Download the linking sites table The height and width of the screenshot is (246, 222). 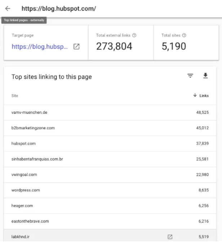coord(205,76)
